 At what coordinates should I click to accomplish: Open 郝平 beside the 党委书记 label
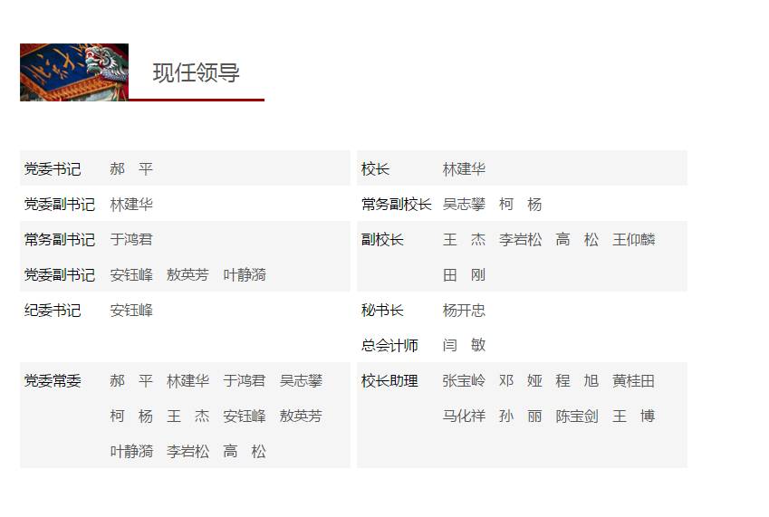[x=131, y=169]
